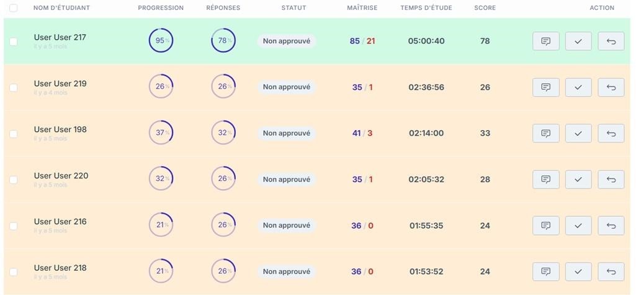
Task: Click score 33 for User User 198
Action: pos(485,133)
